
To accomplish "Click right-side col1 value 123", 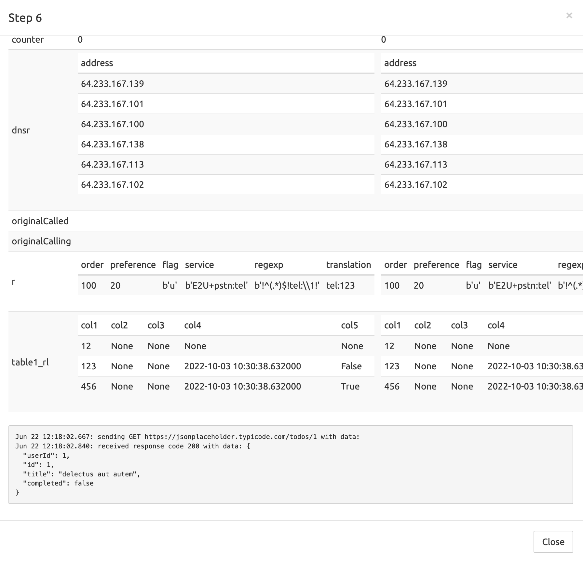I will (x=392, y=366).
